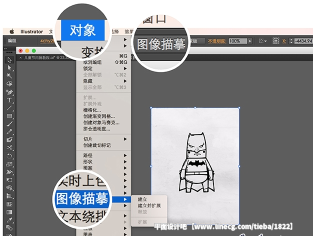Expand the 隐藏 submenu
313x236 pixels.
(x=103, y=81)
